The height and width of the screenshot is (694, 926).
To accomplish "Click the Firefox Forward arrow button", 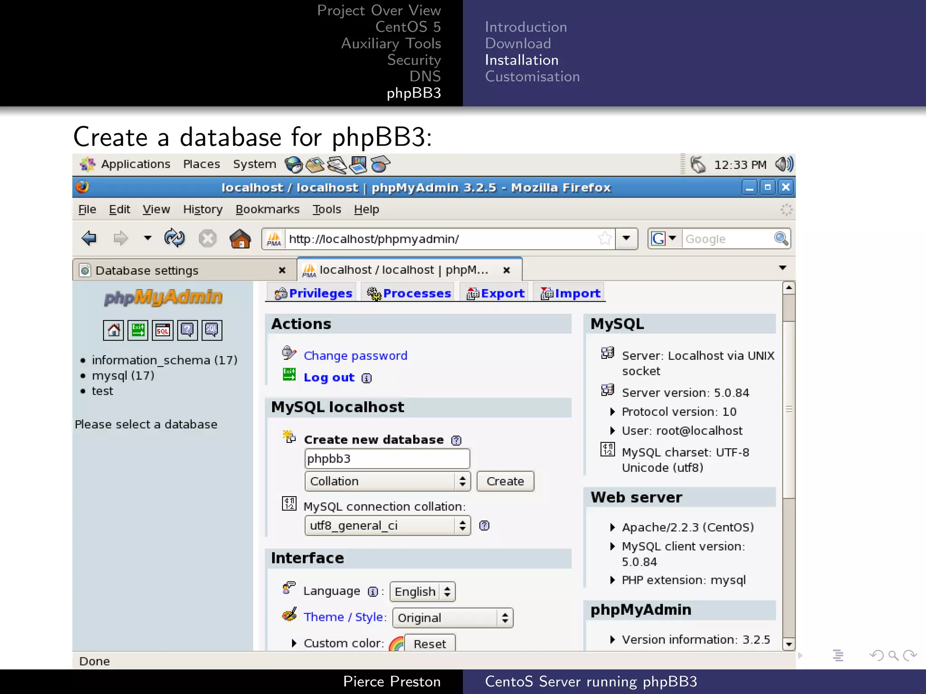I will tap(120, 238).
